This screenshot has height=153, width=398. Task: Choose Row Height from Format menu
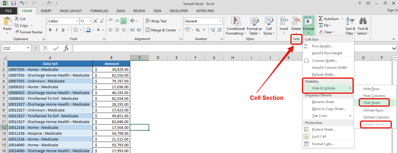pos(322,46)
